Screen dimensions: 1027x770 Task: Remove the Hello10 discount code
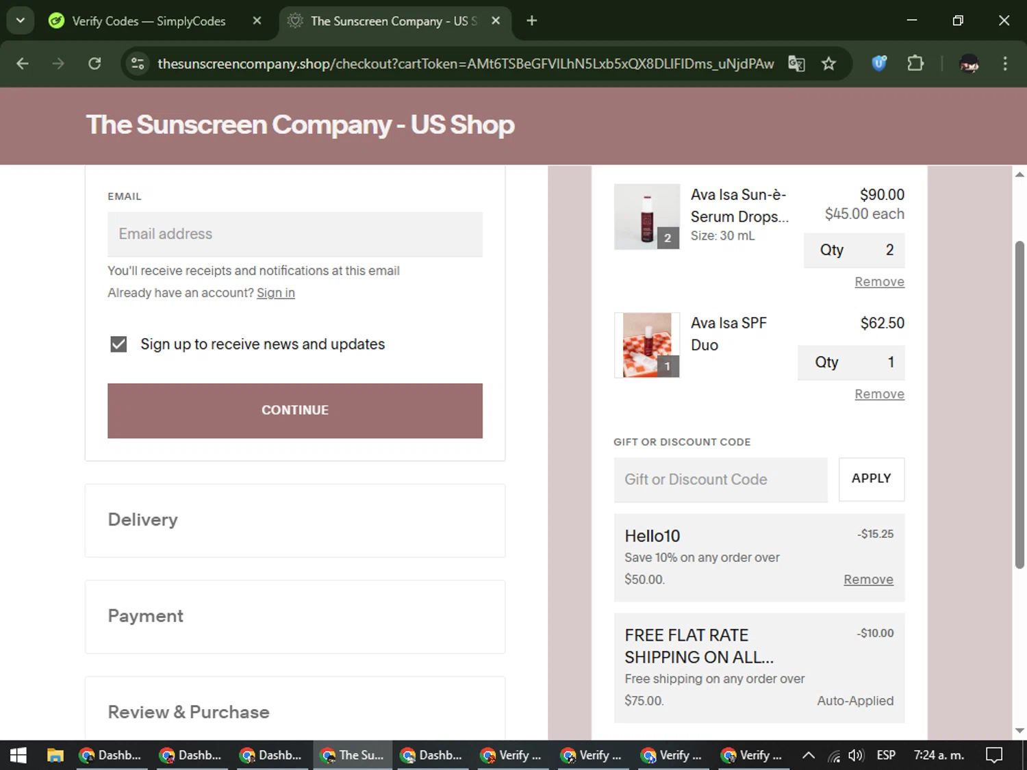tap(868, 580)
